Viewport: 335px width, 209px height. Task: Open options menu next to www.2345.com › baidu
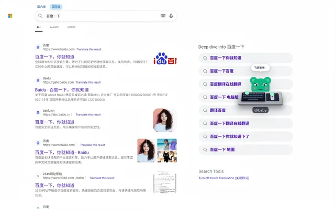(x=85, y=178)
